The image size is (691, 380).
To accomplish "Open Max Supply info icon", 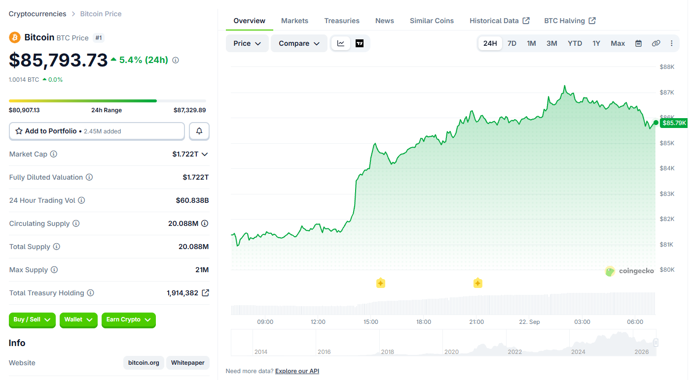I will pyautogui.click(x=54, y=270).
